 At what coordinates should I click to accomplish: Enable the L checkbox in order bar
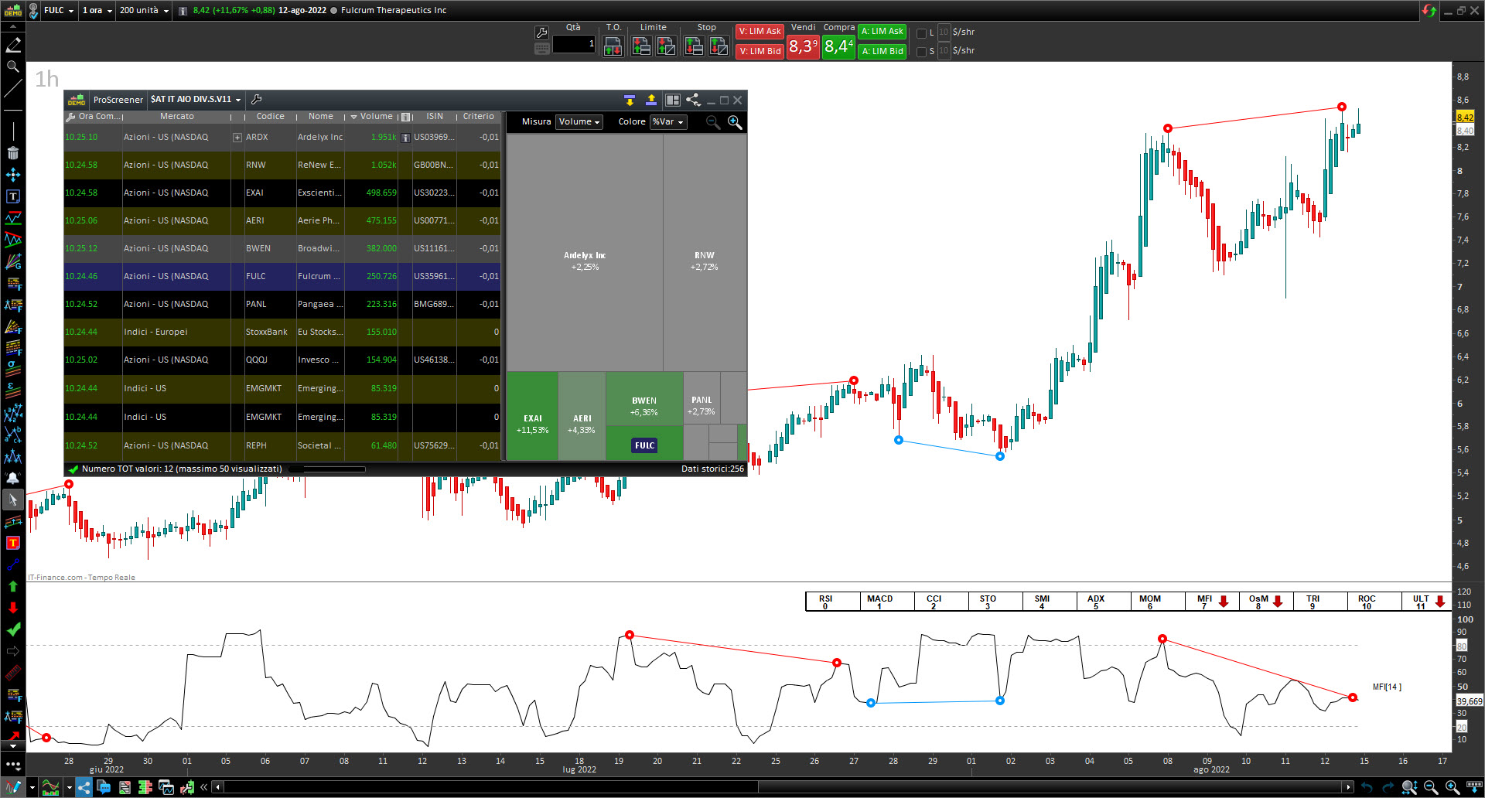point(921,33)
